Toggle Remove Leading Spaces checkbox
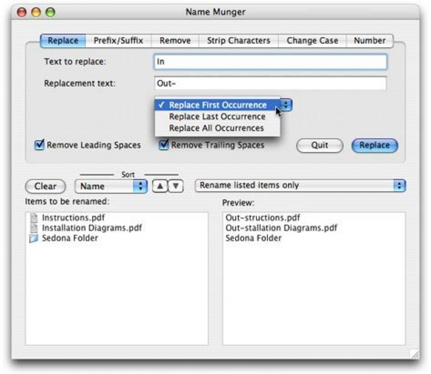 coord(39,145)
